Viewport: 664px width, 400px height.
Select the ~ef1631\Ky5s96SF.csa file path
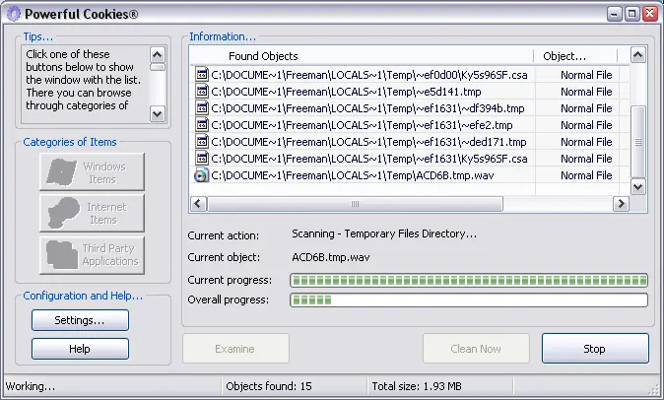(369, 159)
